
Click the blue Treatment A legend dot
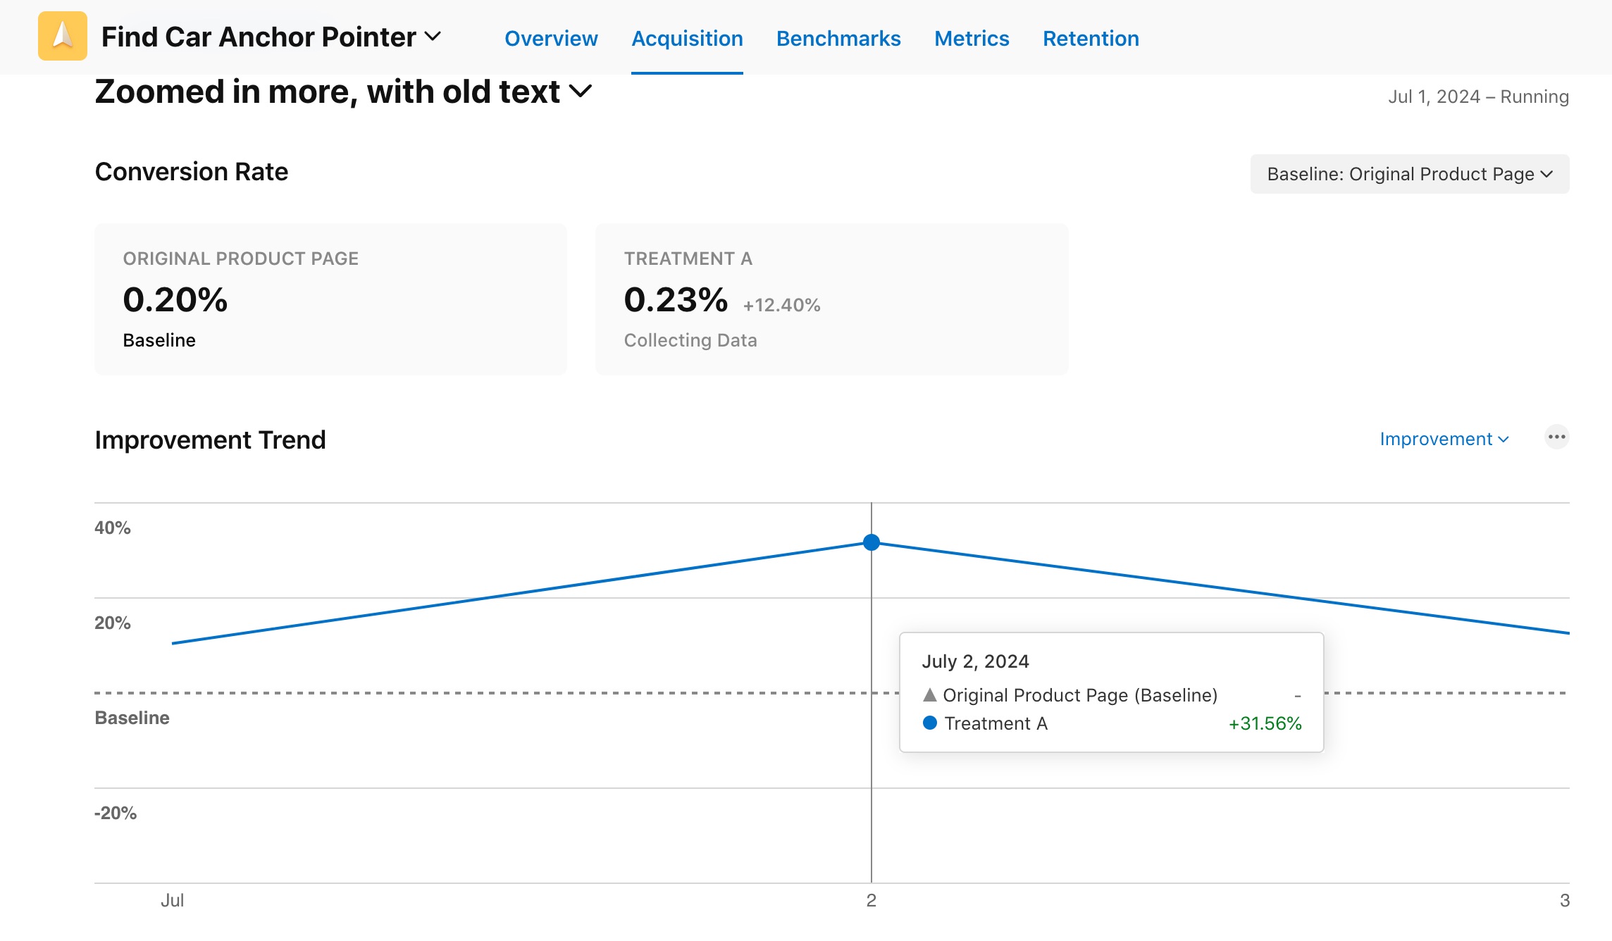[930, 723]
